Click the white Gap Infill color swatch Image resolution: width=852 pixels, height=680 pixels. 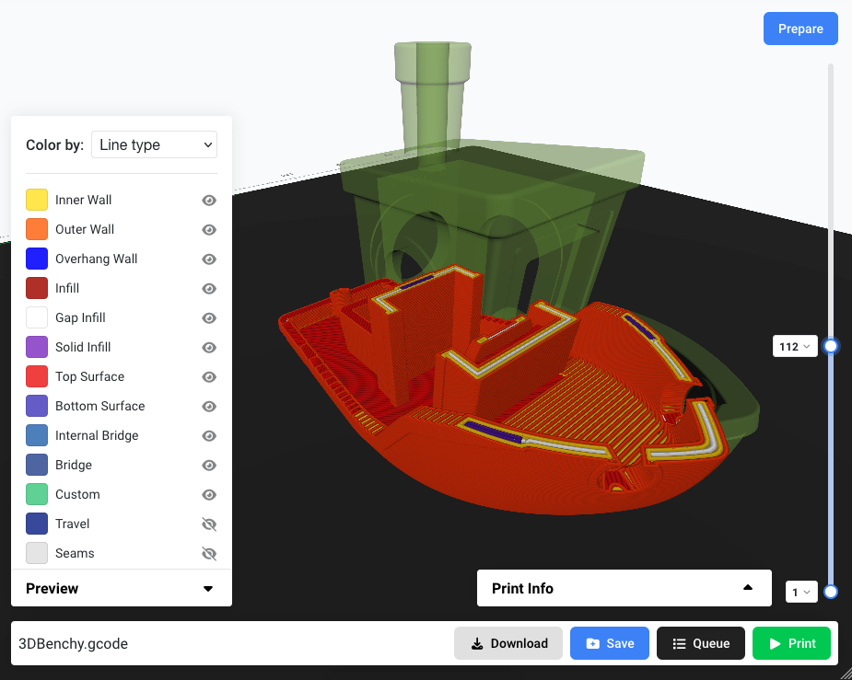tap(37, 317)
